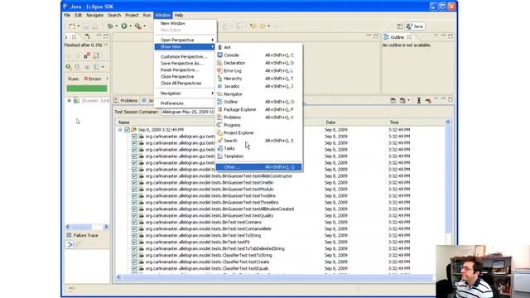Select Close All Perspectives entry
This screenshot has height=298, width=530.
[185, 83]
